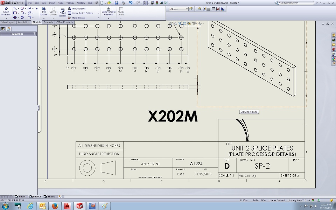The width and height of the screenshot is (336, 210).
Task: Open Windows Start menu
Action: (5, 206)
